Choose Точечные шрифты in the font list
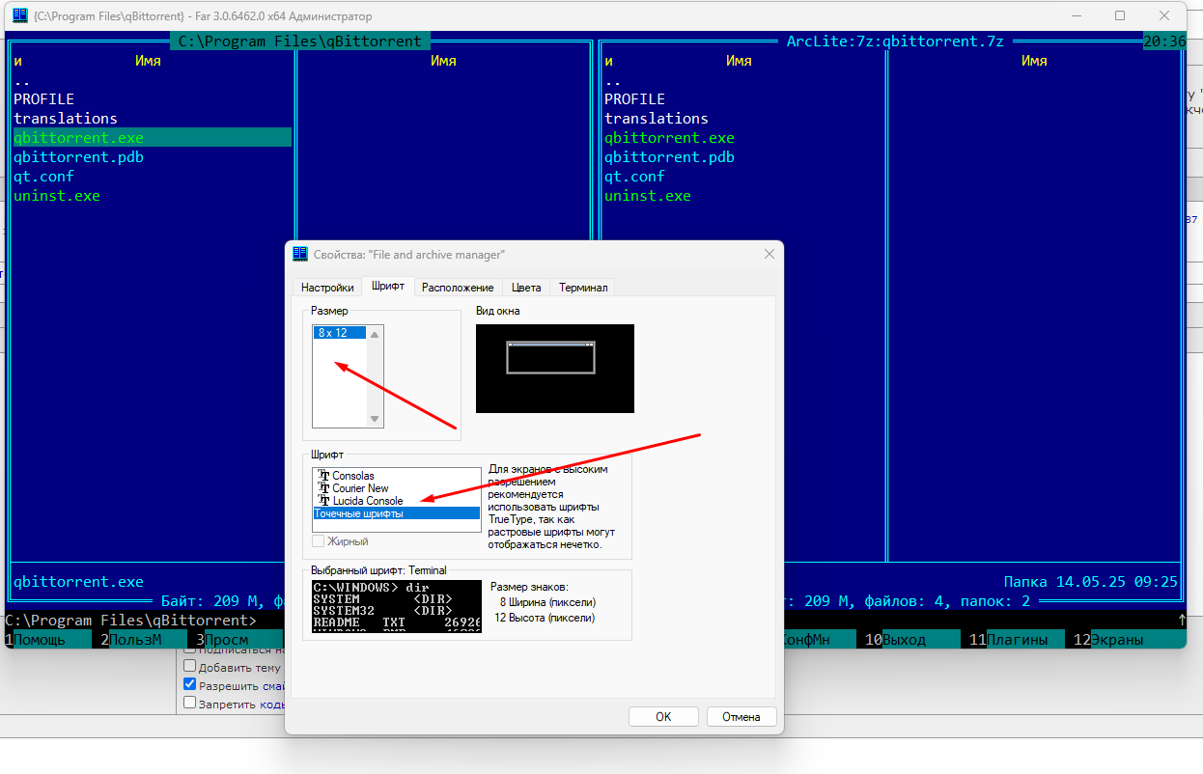 358,513
